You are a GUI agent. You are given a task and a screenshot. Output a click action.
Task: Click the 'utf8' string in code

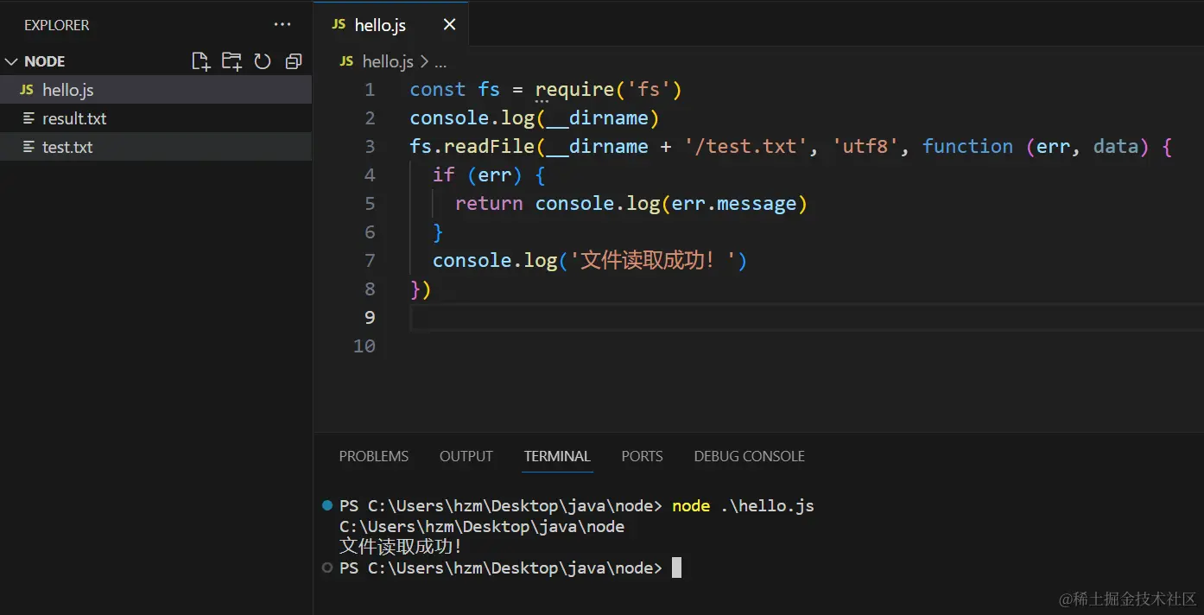[866, 147]
